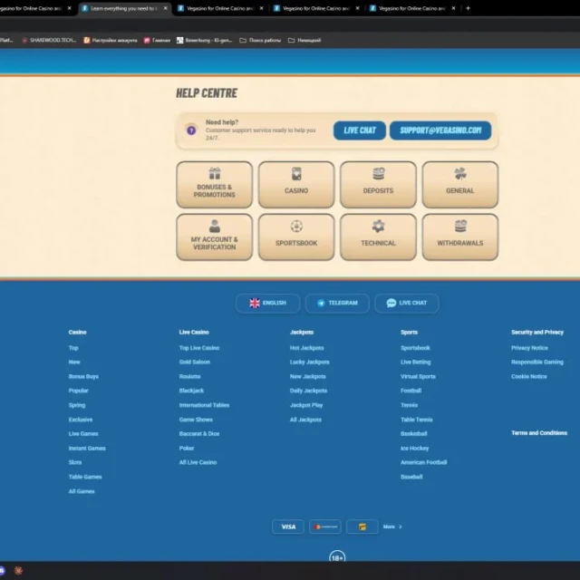Expand More payment methods
This screenshot has height=580, width=580.
tap(392, 527)
